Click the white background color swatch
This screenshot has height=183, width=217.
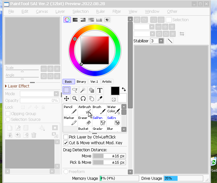click(122, 98)
